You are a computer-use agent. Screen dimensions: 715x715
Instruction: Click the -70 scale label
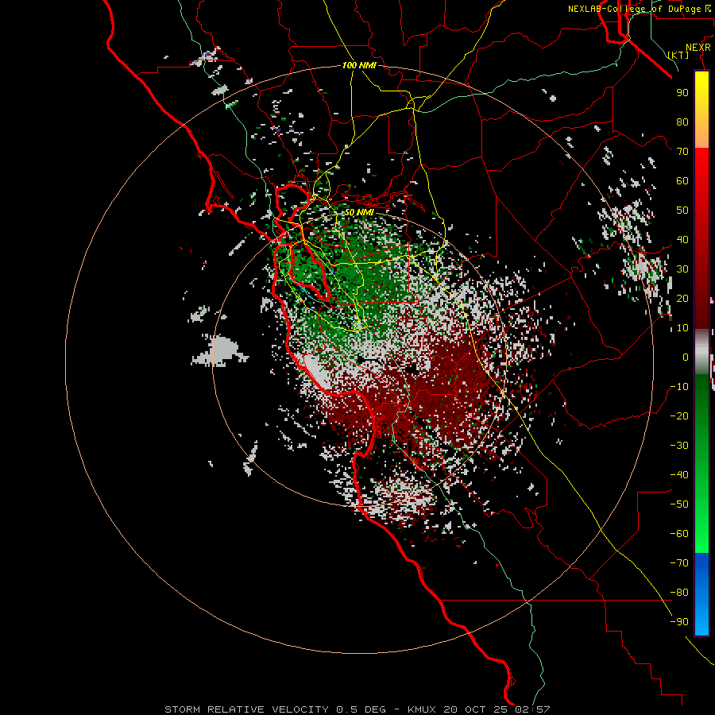679,563
